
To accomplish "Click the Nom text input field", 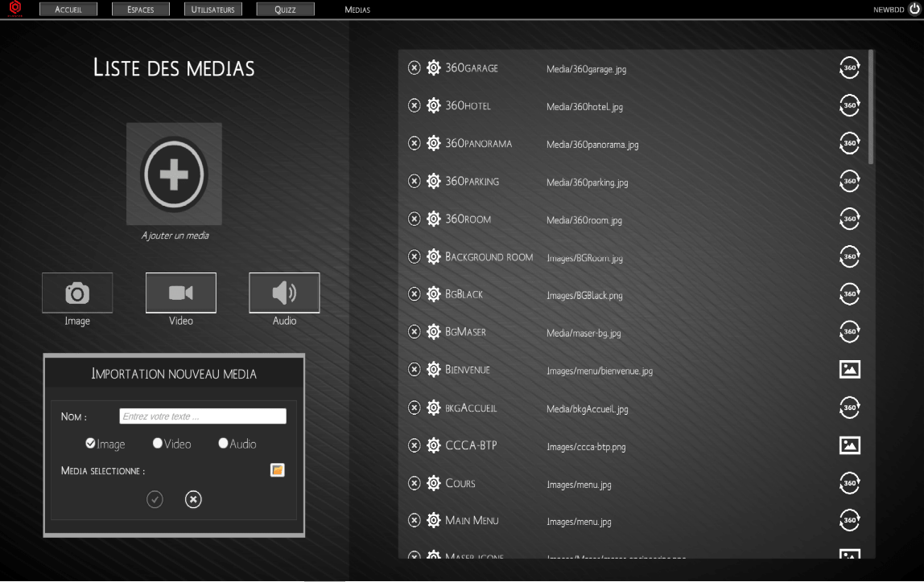I will [203, 416].
